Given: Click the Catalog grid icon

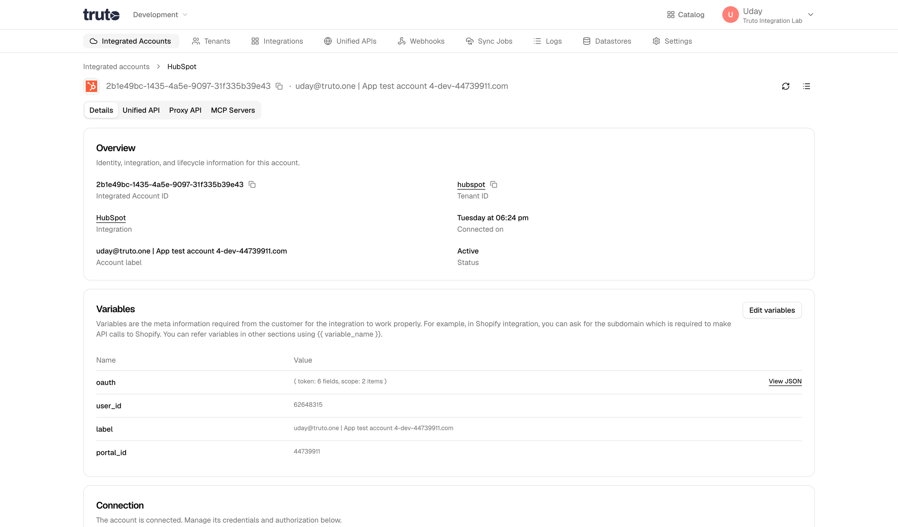Looking at the screenshot, I should click(x=671, y=15).
